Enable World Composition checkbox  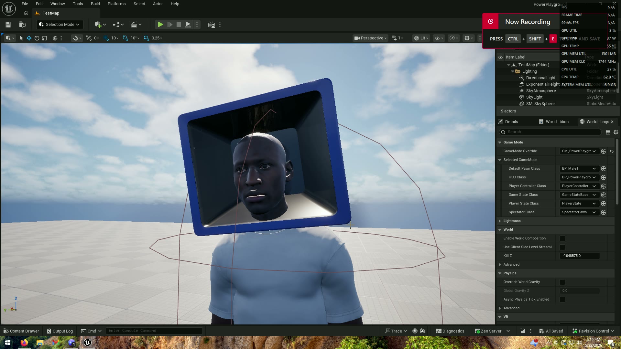[x=562, y=238]
